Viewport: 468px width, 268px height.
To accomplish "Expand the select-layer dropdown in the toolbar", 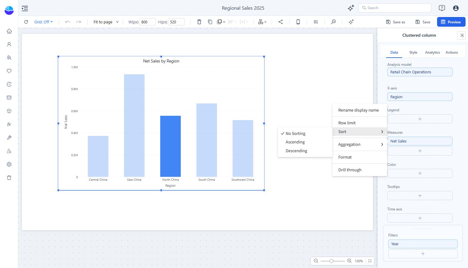I will [221, 22].
